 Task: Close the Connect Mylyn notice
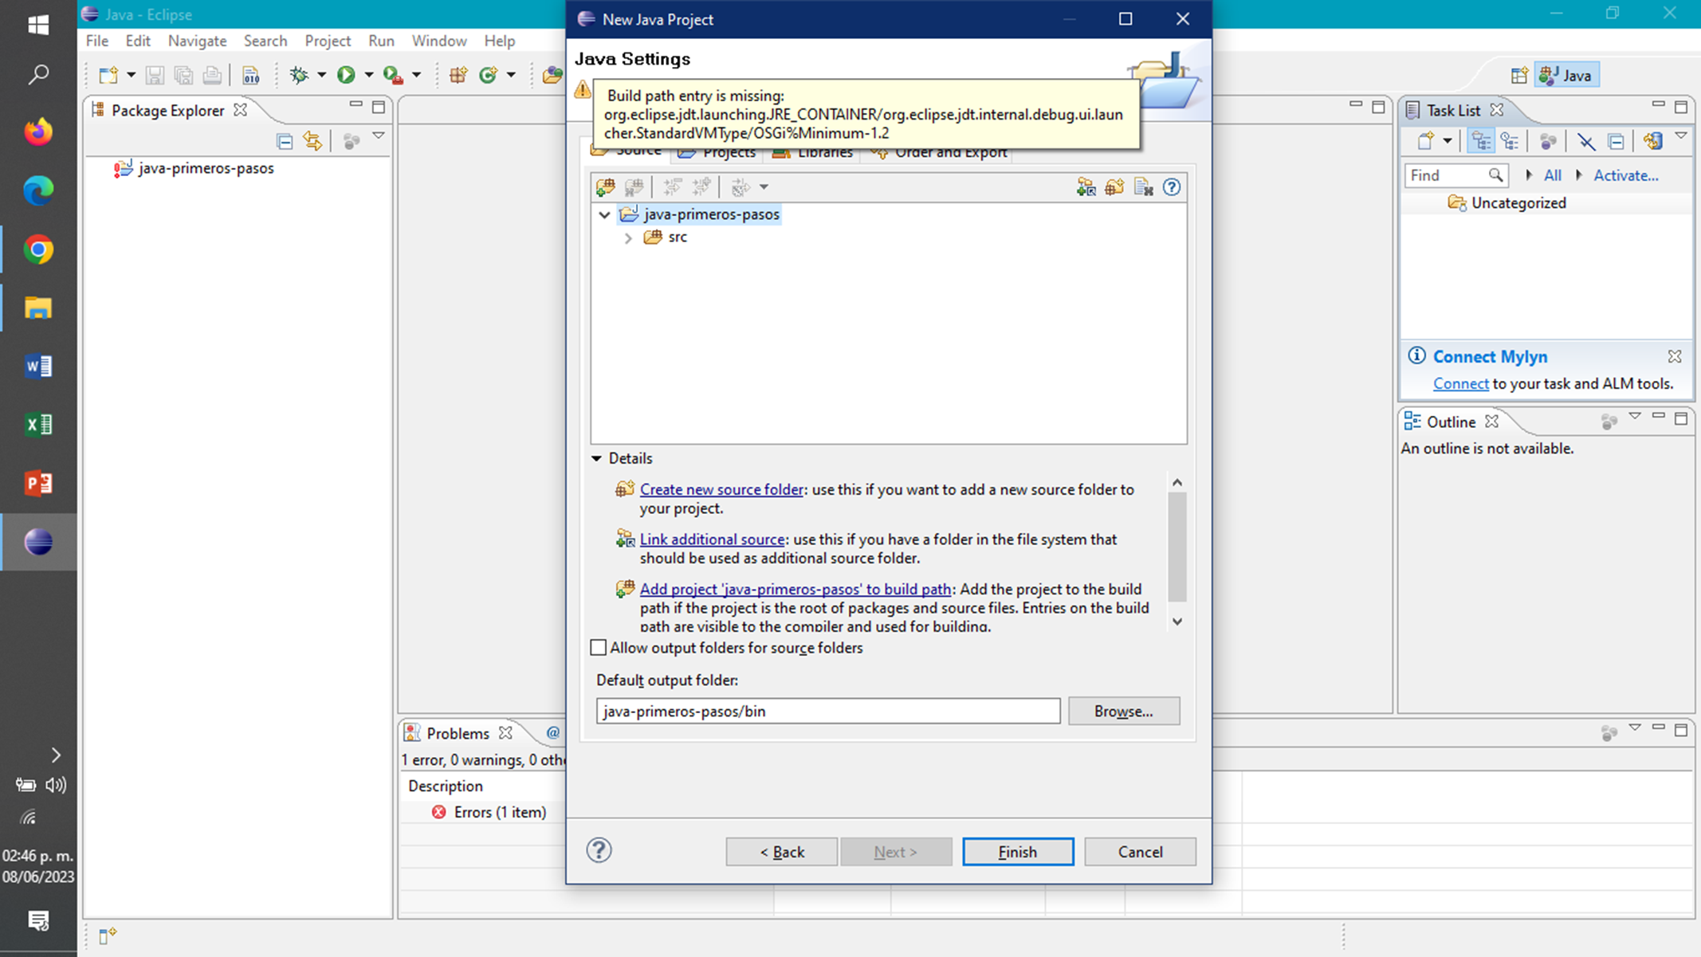point(1675,356)
